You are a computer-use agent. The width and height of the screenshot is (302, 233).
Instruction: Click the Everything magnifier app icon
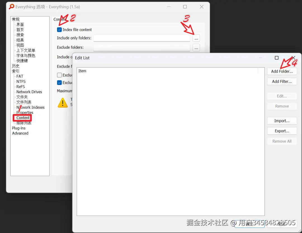tap(11, 7)
